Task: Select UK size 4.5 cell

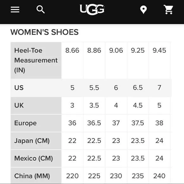Action: click(138, 105)
